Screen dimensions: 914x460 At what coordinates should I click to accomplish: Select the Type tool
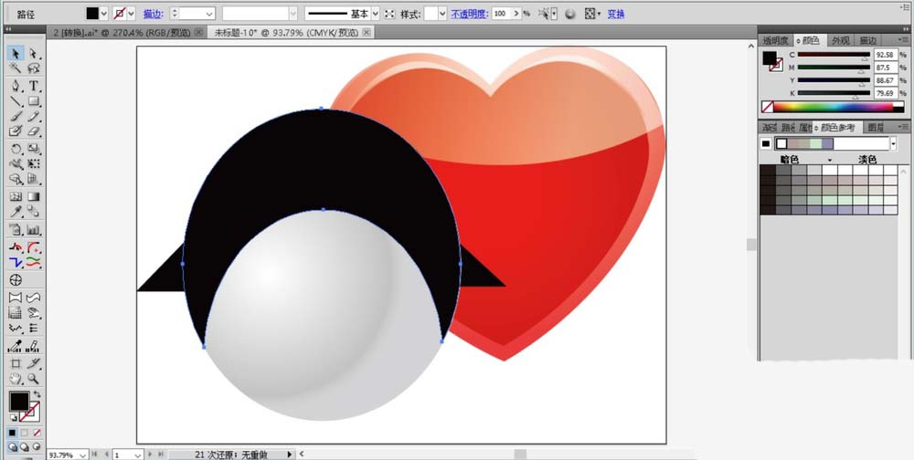pyautogui.click(x=34, y=86)
